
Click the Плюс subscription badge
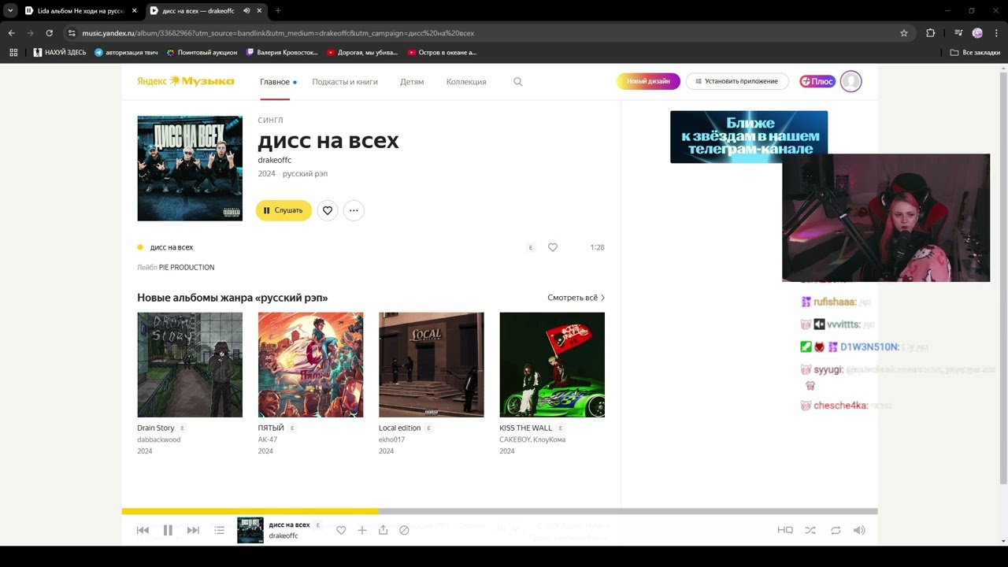click(817, 81)
